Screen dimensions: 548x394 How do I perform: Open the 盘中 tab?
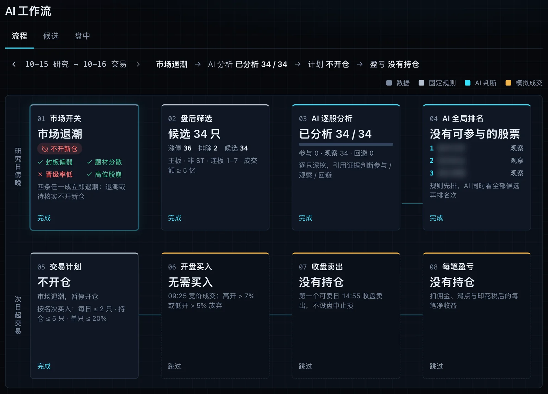83,36
